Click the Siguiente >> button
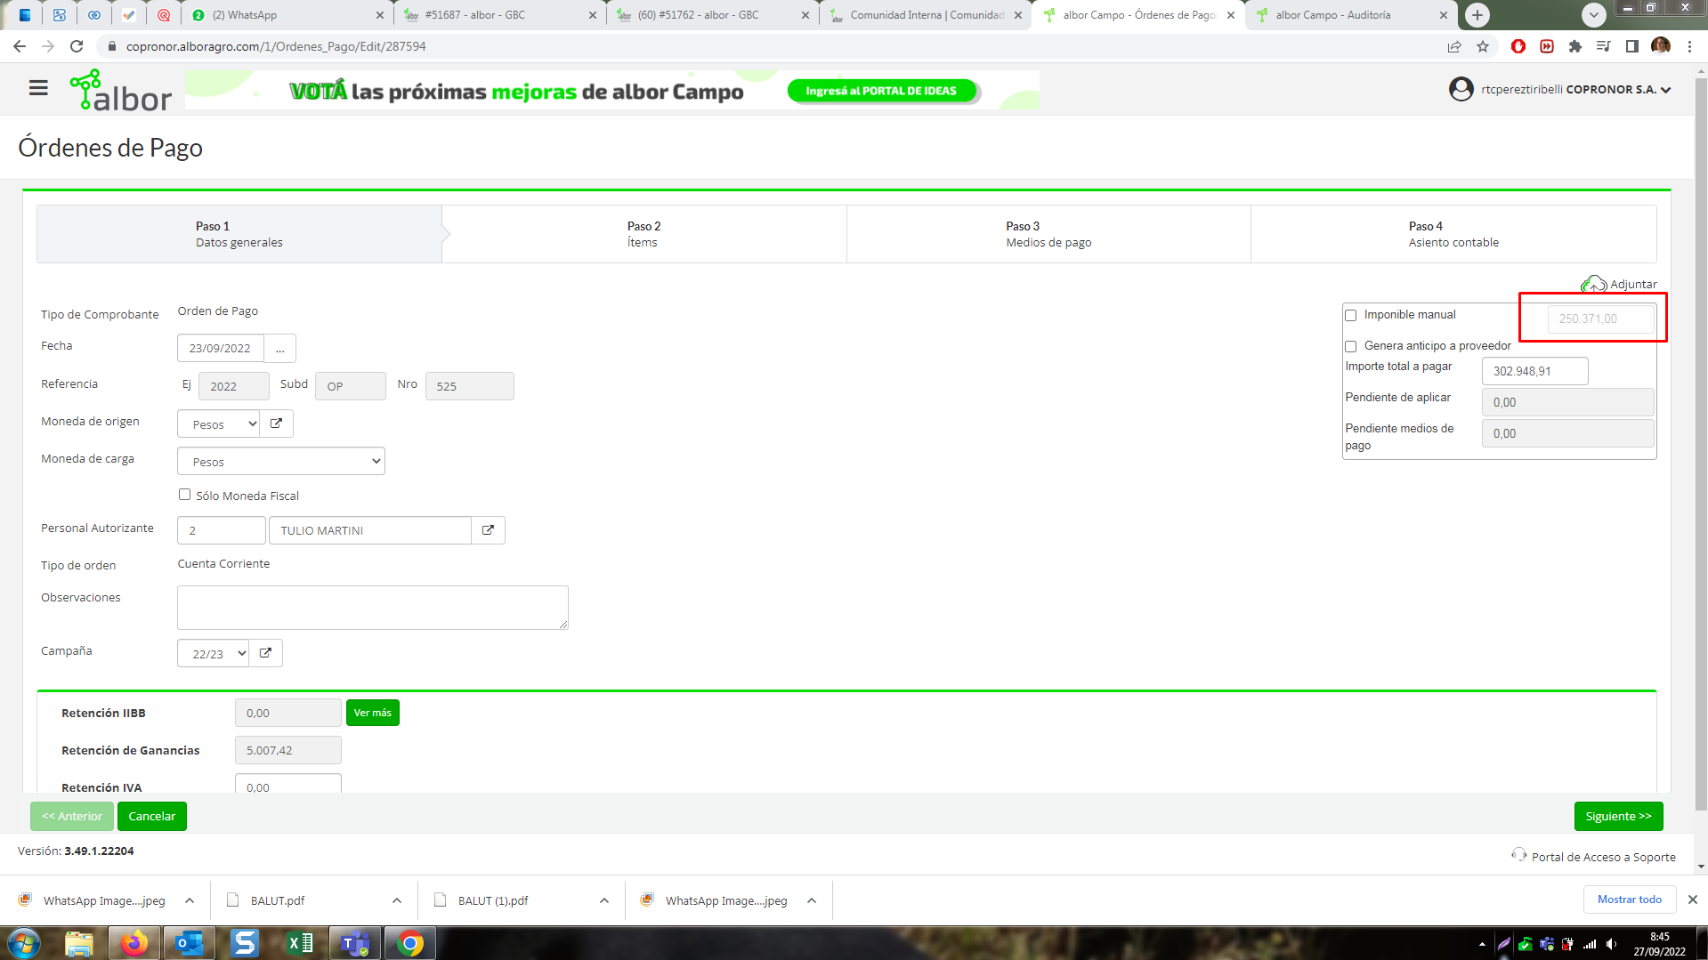The width and height of the screenshot is (1708, 960). click(x=1618, y=816)
